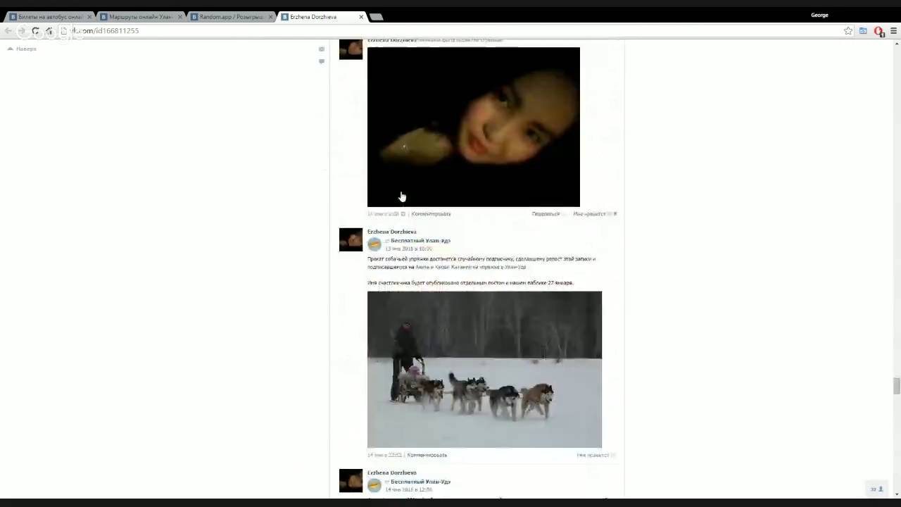Switch to the 'Билеты на автобус' tab
901x507 pixels.
point(49,17)
